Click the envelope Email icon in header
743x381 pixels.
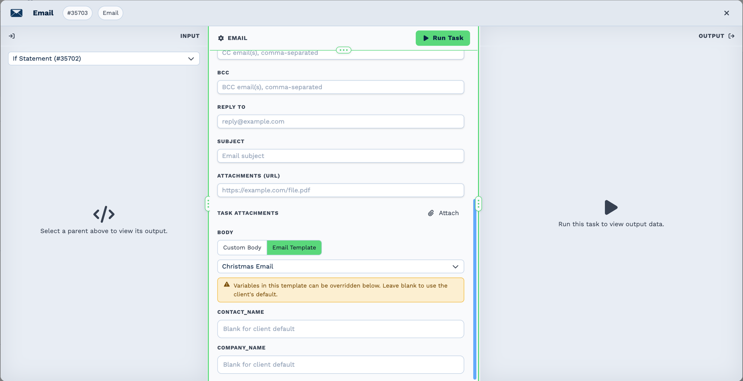pyautogui.click(x=16, y=13)
